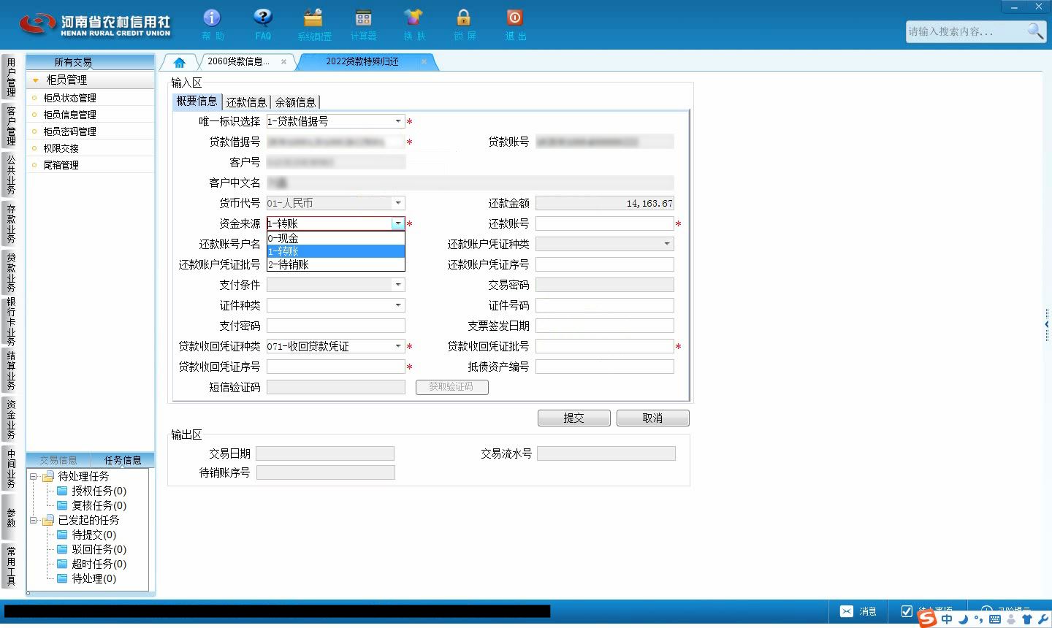Switch to 概要信息 tab
The width and height of the screenshot is (1052, 628).
coord(197,101)
